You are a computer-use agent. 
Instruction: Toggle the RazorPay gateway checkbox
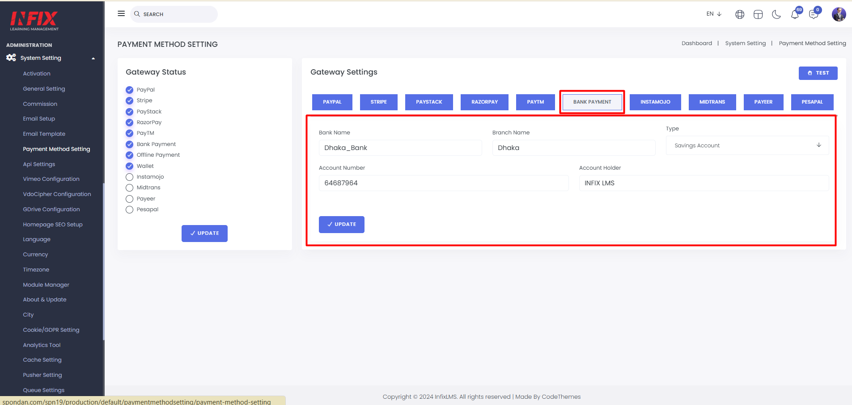130,122
